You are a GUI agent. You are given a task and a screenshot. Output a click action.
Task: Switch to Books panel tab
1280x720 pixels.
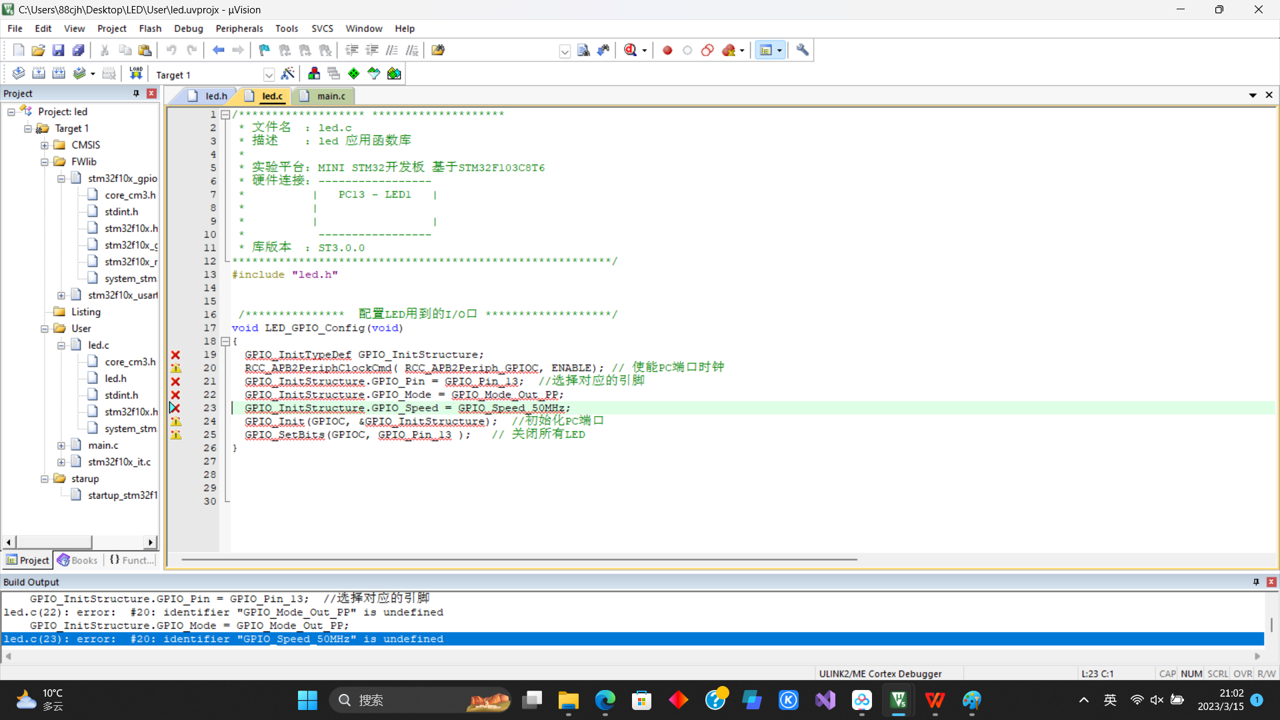(x=78, y=561)
